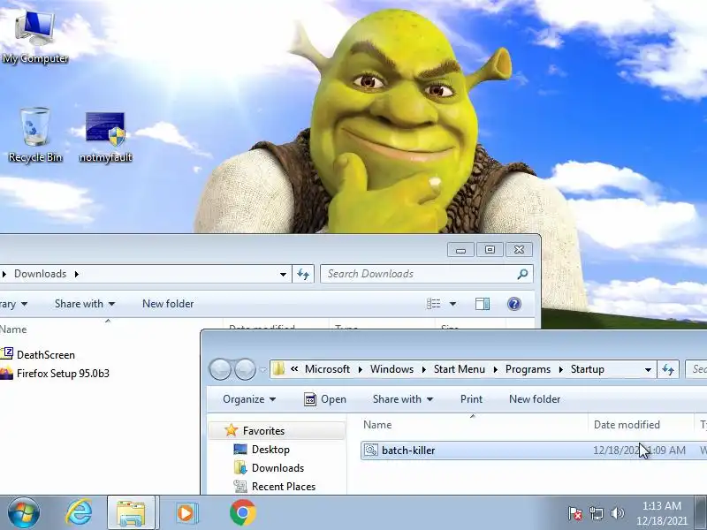This screenshot has width=707, height=530.
Task: Open My Computer desktop icon
Action: (x=34, y=37)
